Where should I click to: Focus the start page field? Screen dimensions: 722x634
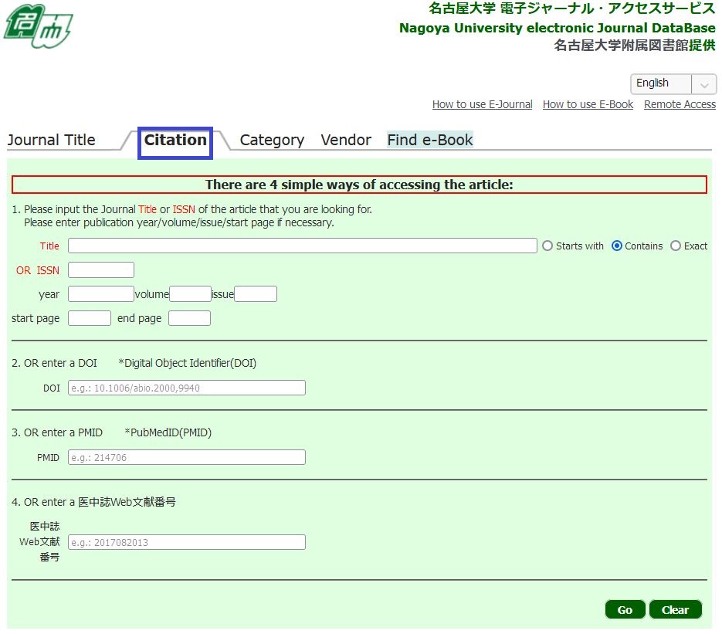pos(90,318)
